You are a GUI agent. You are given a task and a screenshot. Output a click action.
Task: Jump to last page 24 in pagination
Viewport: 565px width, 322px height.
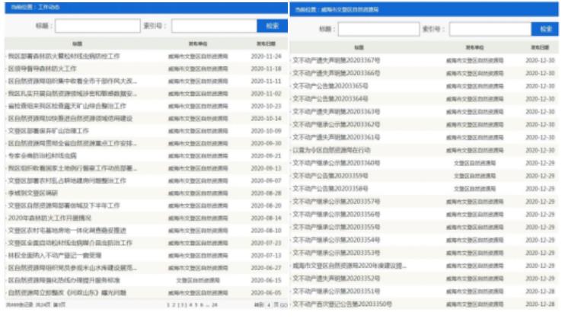[214, 304]
